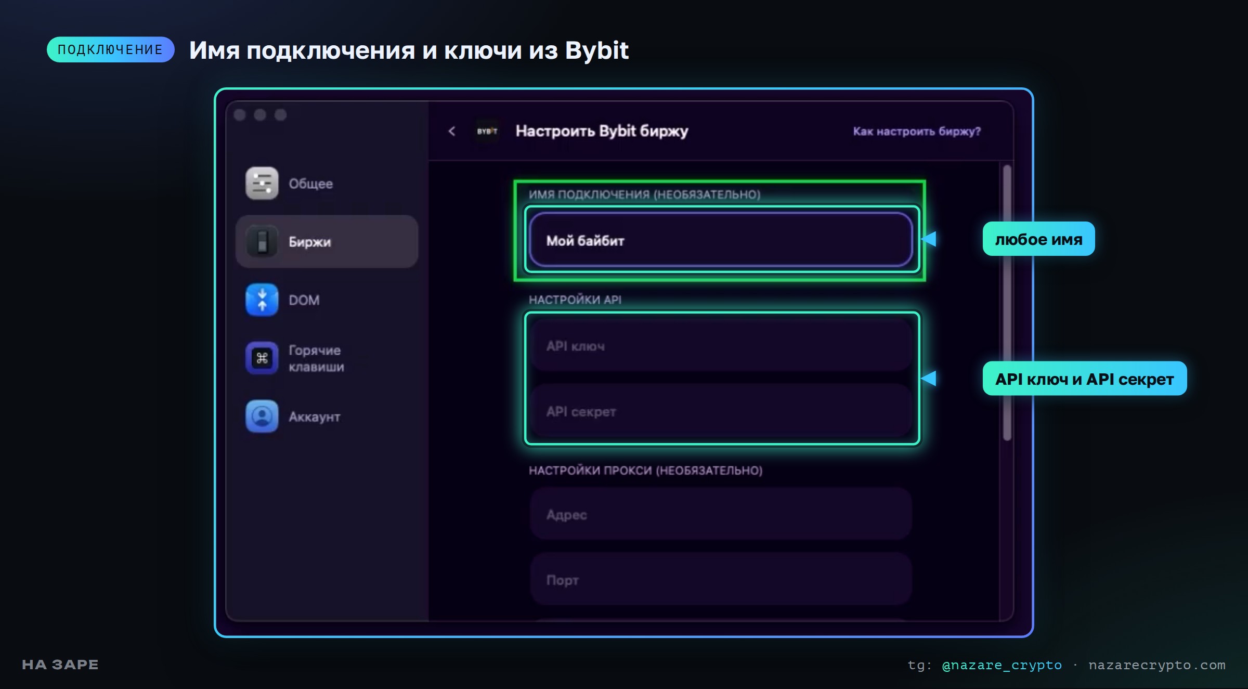The height and width of the screenshot is (689, 1248).
Task: Open the DOM settings icon
Action: pyautogui.click(x=262, y=300)
